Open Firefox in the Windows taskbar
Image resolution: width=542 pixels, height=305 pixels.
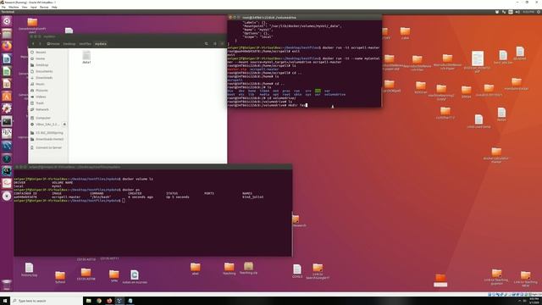pyautogui.click(x=109, y=301)
